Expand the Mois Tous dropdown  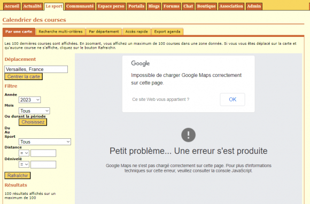(34, 111)
